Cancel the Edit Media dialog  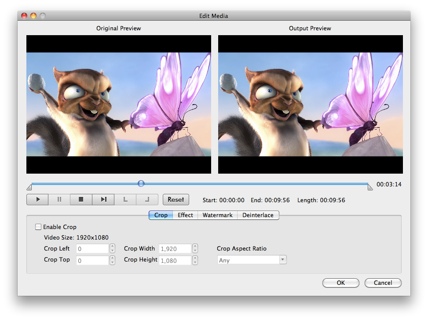coord(383,283)
